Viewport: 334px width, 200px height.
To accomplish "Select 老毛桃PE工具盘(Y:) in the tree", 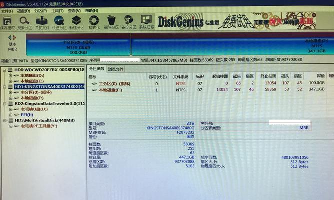I will click(x=39, y=126).
